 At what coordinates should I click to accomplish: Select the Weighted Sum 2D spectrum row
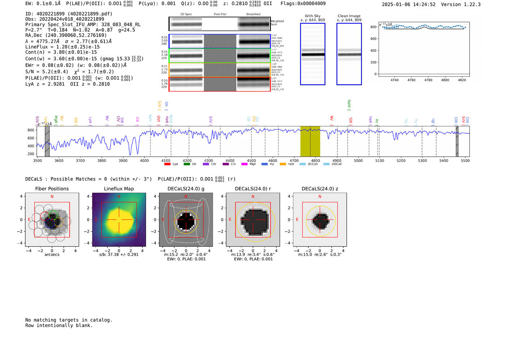point(219,24)
